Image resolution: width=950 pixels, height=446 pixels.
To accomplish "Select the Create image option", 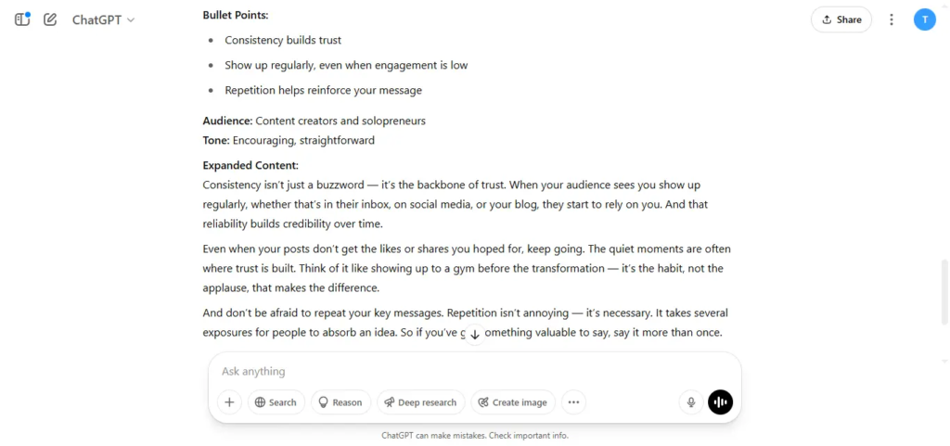I will tap(512, 402).
